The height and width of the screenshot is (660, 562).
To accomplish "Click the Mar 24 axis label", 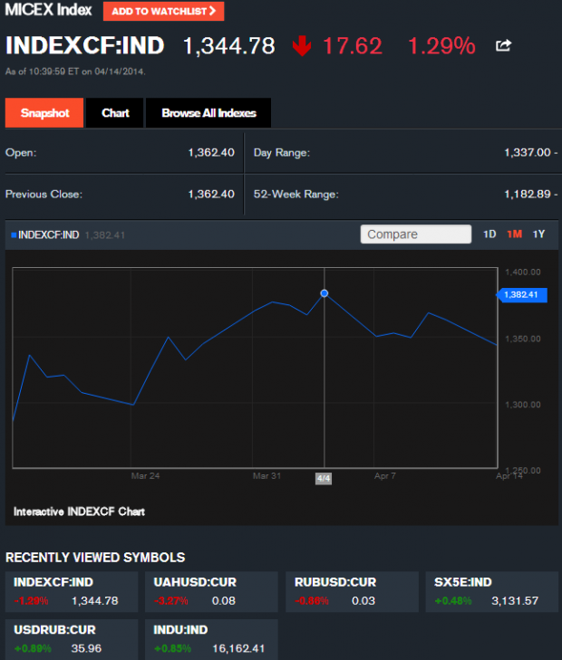I will point(145,475).
